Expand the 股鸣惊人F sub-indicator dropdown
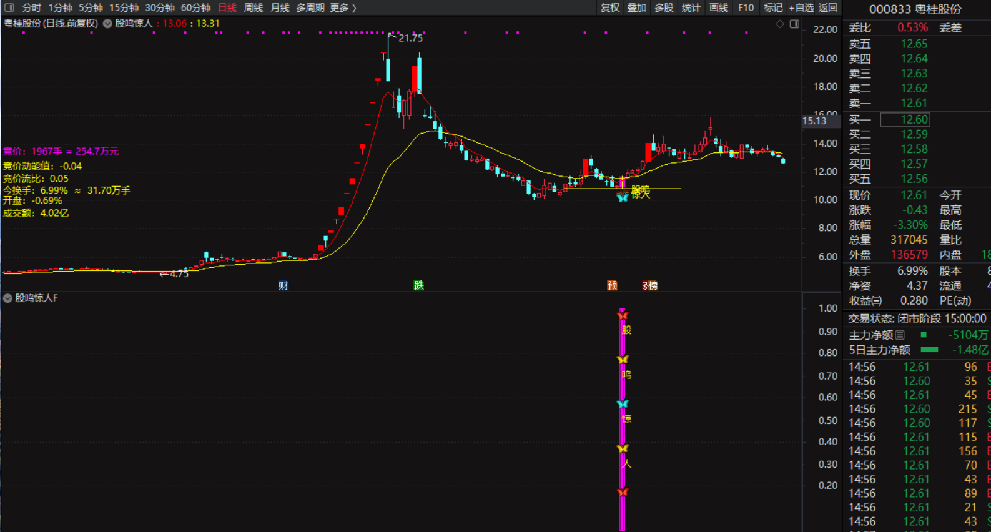The height and width of the screenshot is (532, 991). (x=7, y=298)
